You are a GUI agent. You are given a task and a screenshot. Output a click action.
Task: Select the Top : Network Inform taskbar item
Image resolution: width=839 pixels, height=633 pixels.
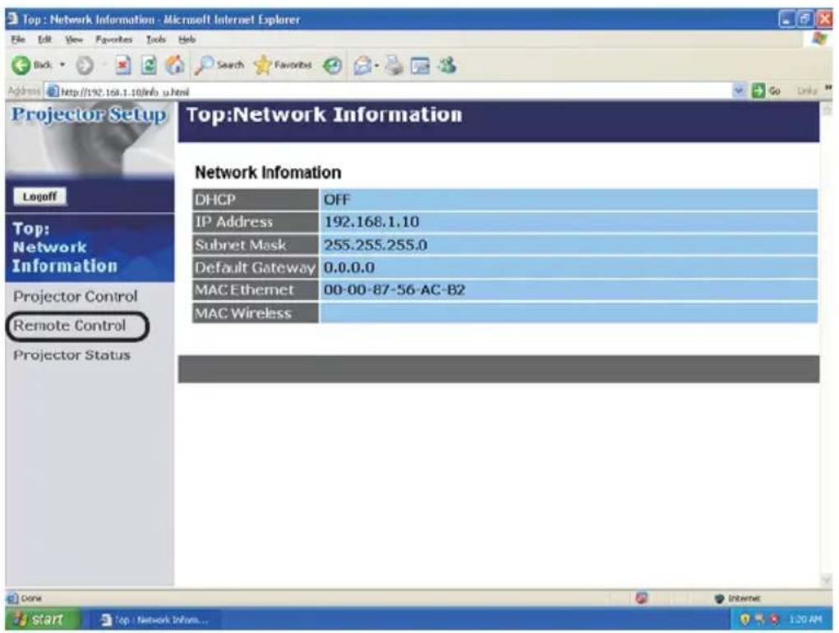point(154,620)
